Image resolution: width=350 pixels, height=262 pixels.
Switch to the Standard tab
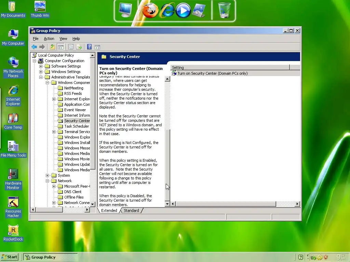click(x=131, y=210)
